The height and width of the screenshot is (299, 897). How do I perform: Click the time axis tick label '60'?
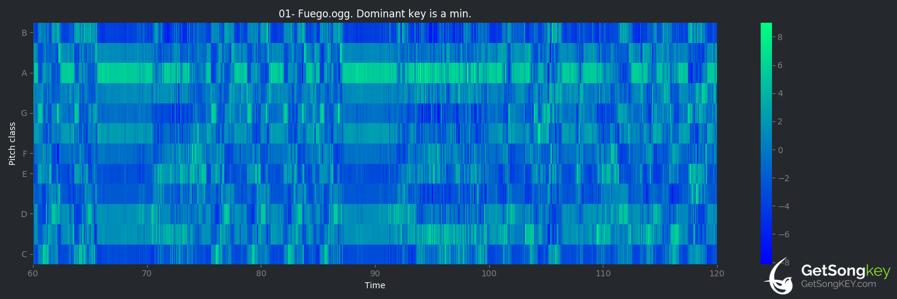tap(33, 273)
